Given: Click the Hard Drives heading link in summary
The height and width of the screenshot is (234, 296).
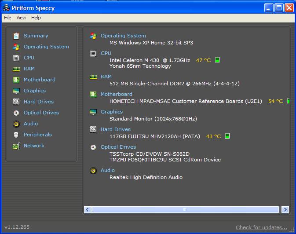Looking at the screenshot, I should 116,129.
